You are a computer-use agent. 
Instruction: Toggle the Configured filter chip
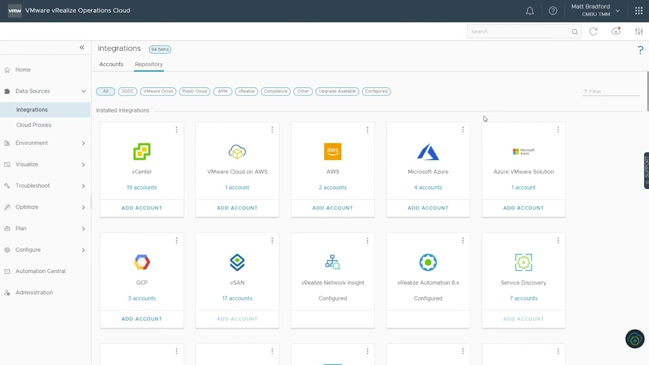(376, 91)
